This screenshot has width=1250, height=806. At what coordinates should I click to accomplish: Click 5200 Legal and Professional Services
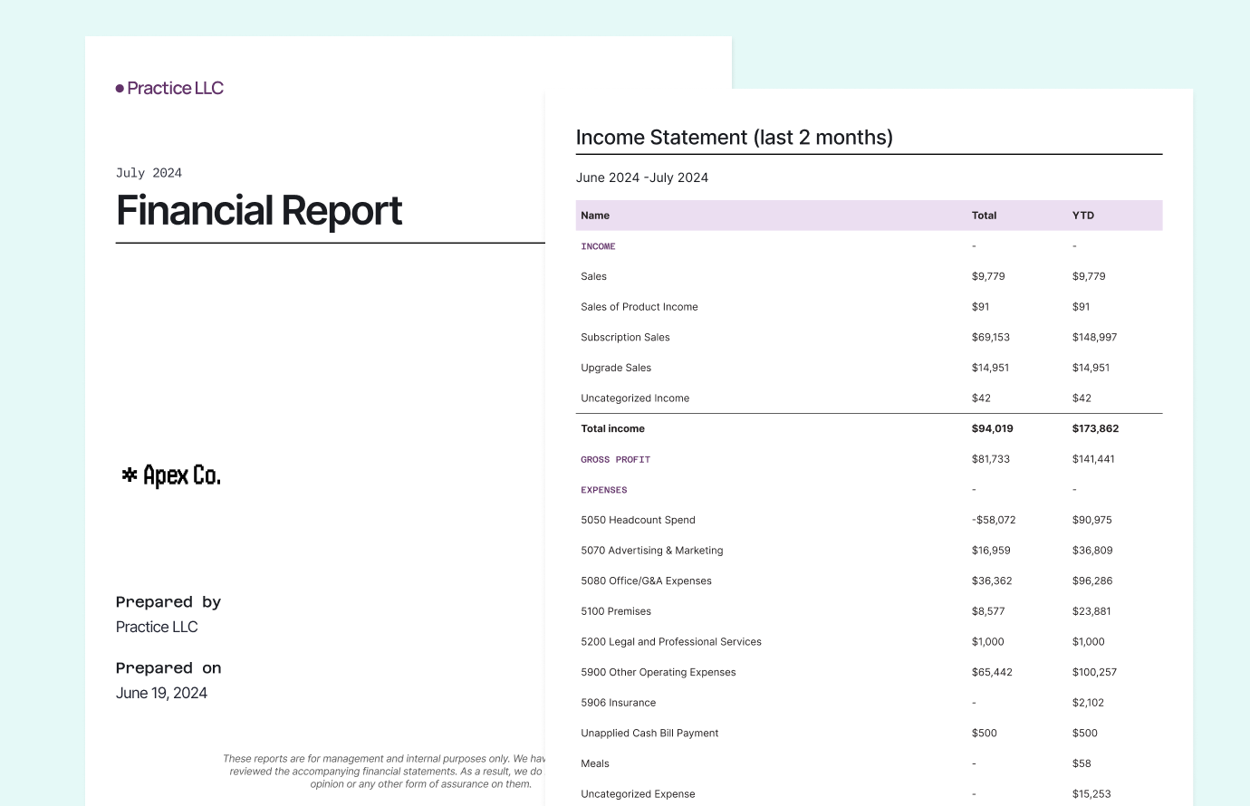point(670,642)
